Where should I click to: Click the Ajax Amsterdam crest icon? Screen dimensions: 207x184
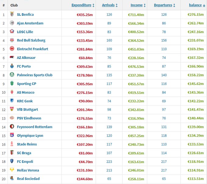12,23
